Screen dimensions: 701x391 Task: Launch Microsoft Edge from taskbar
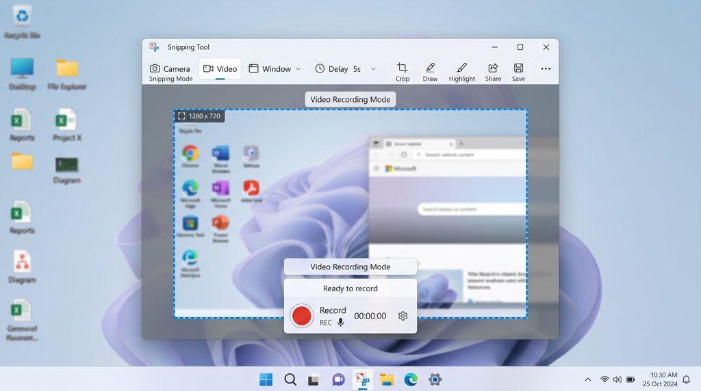411,379
